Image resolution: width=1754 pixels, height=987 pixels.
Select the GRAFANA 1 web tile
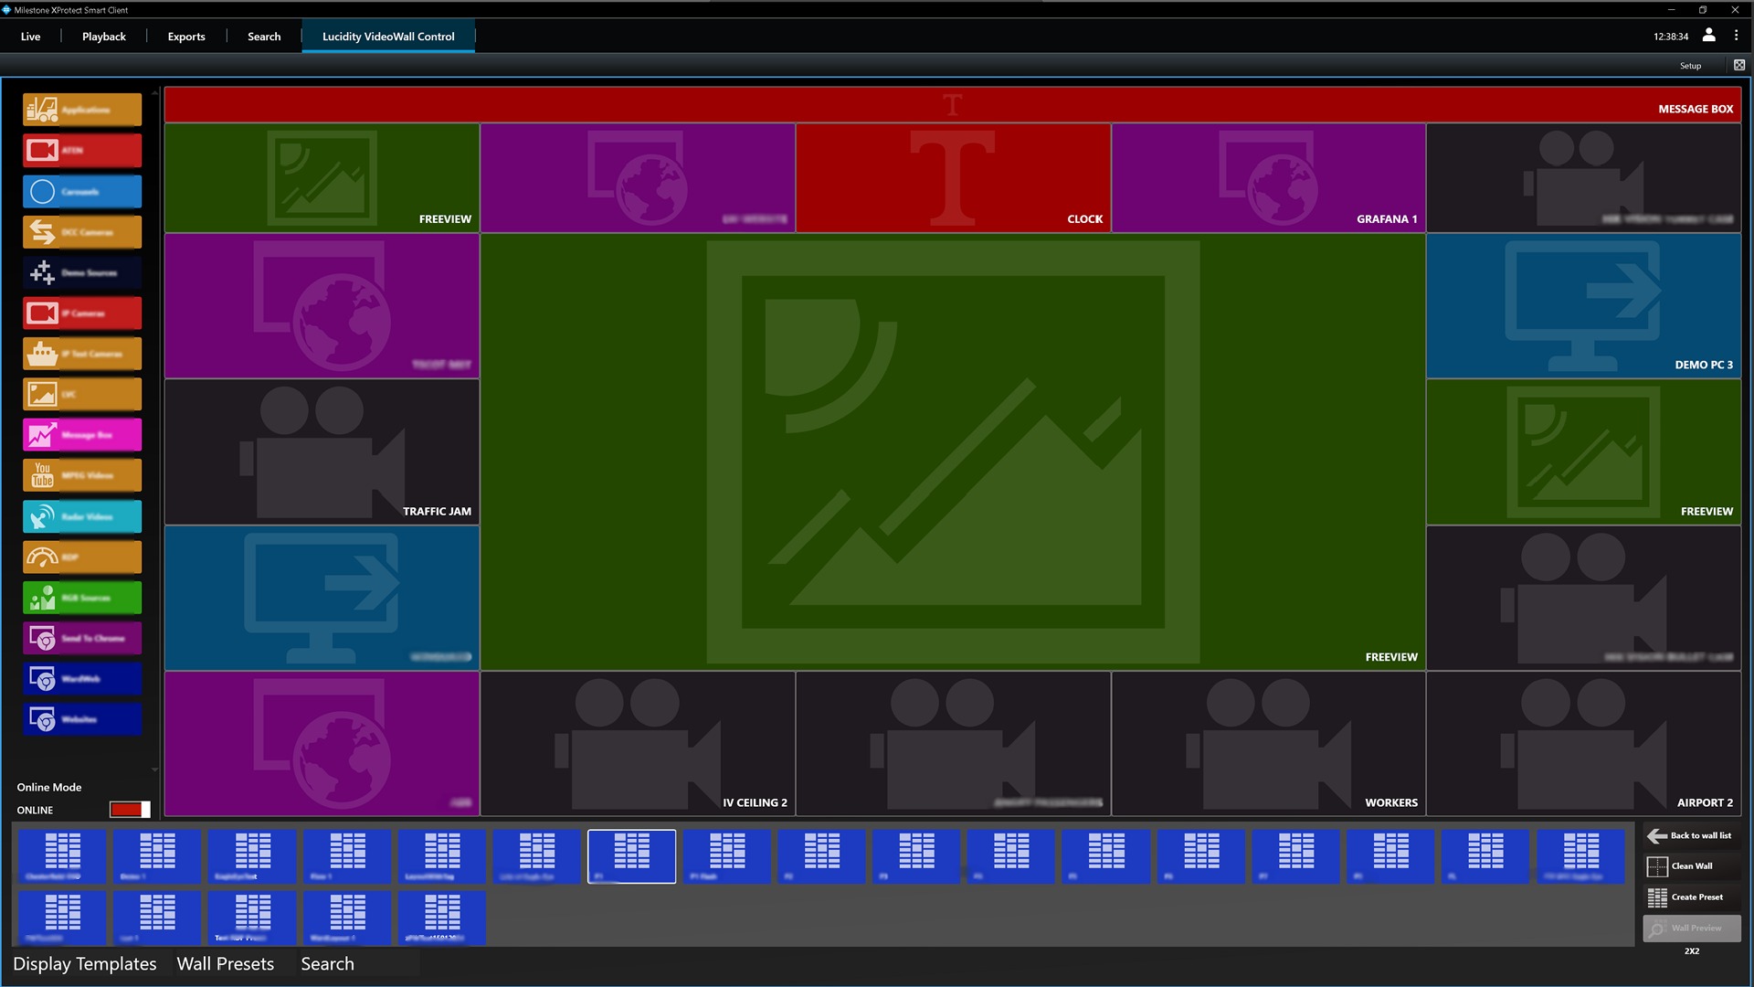pyautogui.click(x=1268, y=177)
